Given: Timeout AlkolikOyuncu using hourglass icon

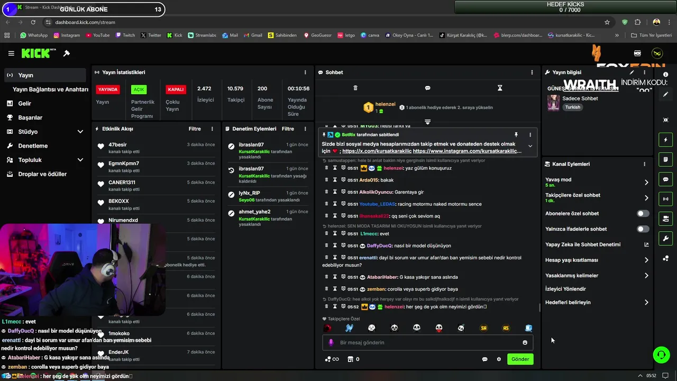Looking at the screenshot, I should [x=335, y=192].
